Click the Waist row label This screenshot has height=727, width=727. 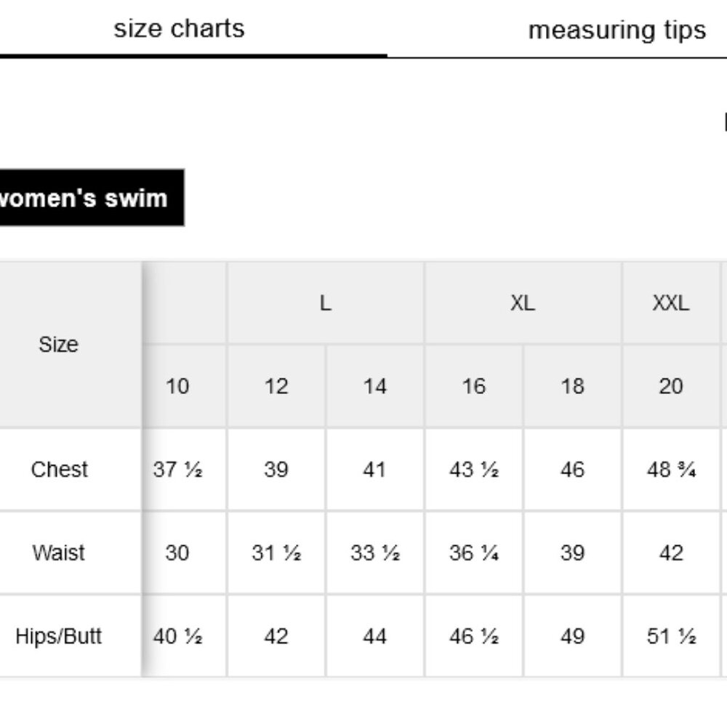59,553
